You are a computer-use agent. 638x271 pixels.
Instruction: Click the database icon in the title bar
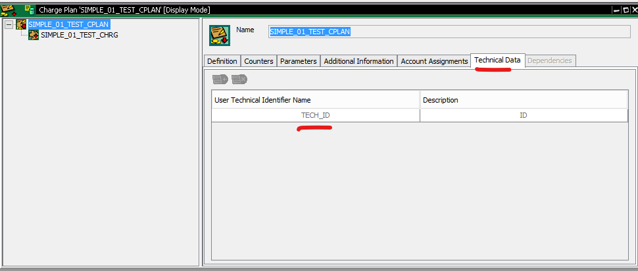(x=30, y=9)
